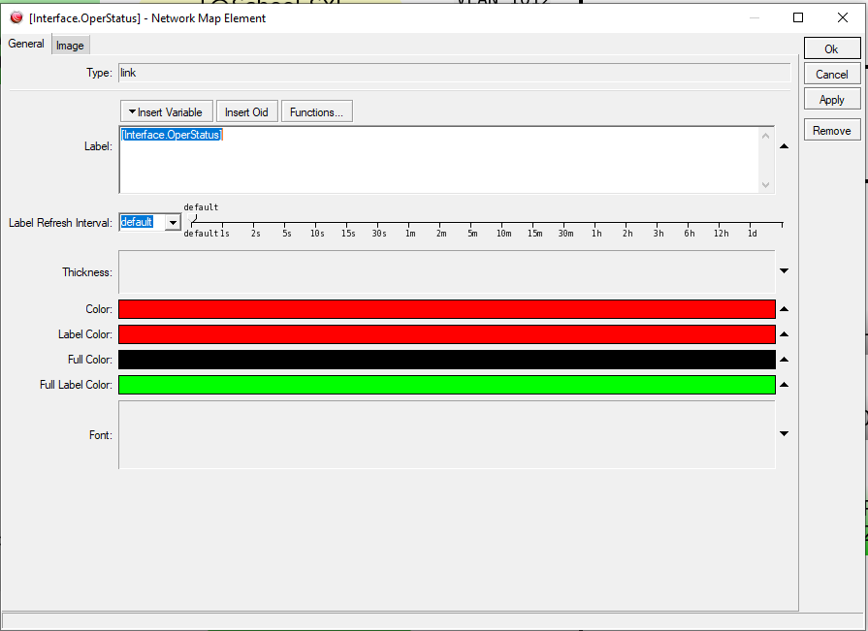Open Label Refresh Interval dropdown arrow
The image size is (868, 631).
173,222
